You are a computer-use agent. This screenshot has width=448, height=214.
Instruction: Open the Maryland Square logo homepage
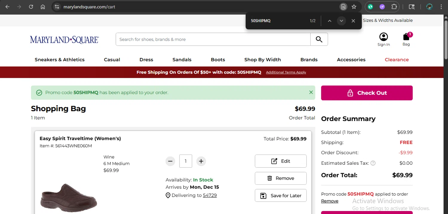point(64,39)
